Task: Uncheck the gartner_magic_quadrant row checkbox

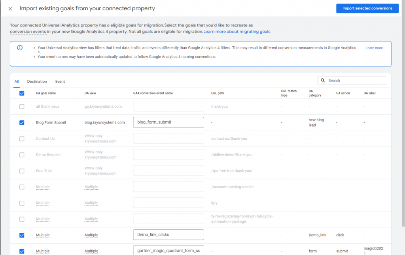Action: coord(22,251)
